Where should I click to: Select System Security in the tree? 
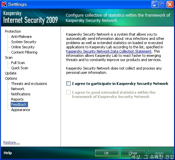pyautogui.click(x=24, y=42)
